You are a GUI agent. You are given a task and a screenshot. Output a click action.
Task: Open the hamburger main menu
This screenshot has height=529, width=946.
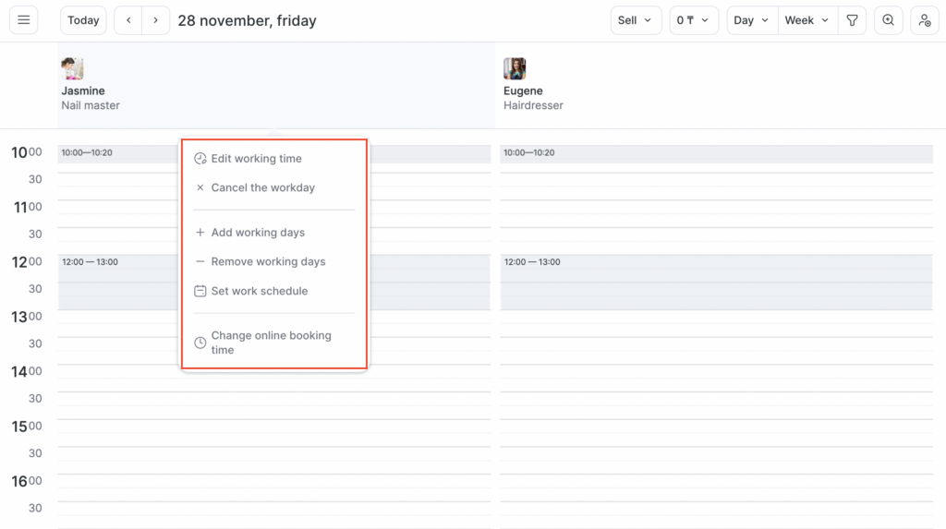pos(24,20)
